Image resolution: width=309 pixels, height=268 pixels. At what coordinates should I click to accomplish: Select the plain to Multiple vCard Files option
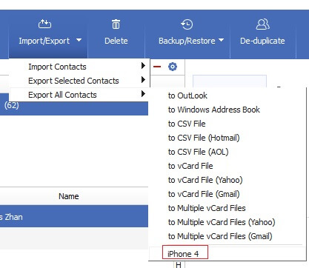tap(207, 208)
